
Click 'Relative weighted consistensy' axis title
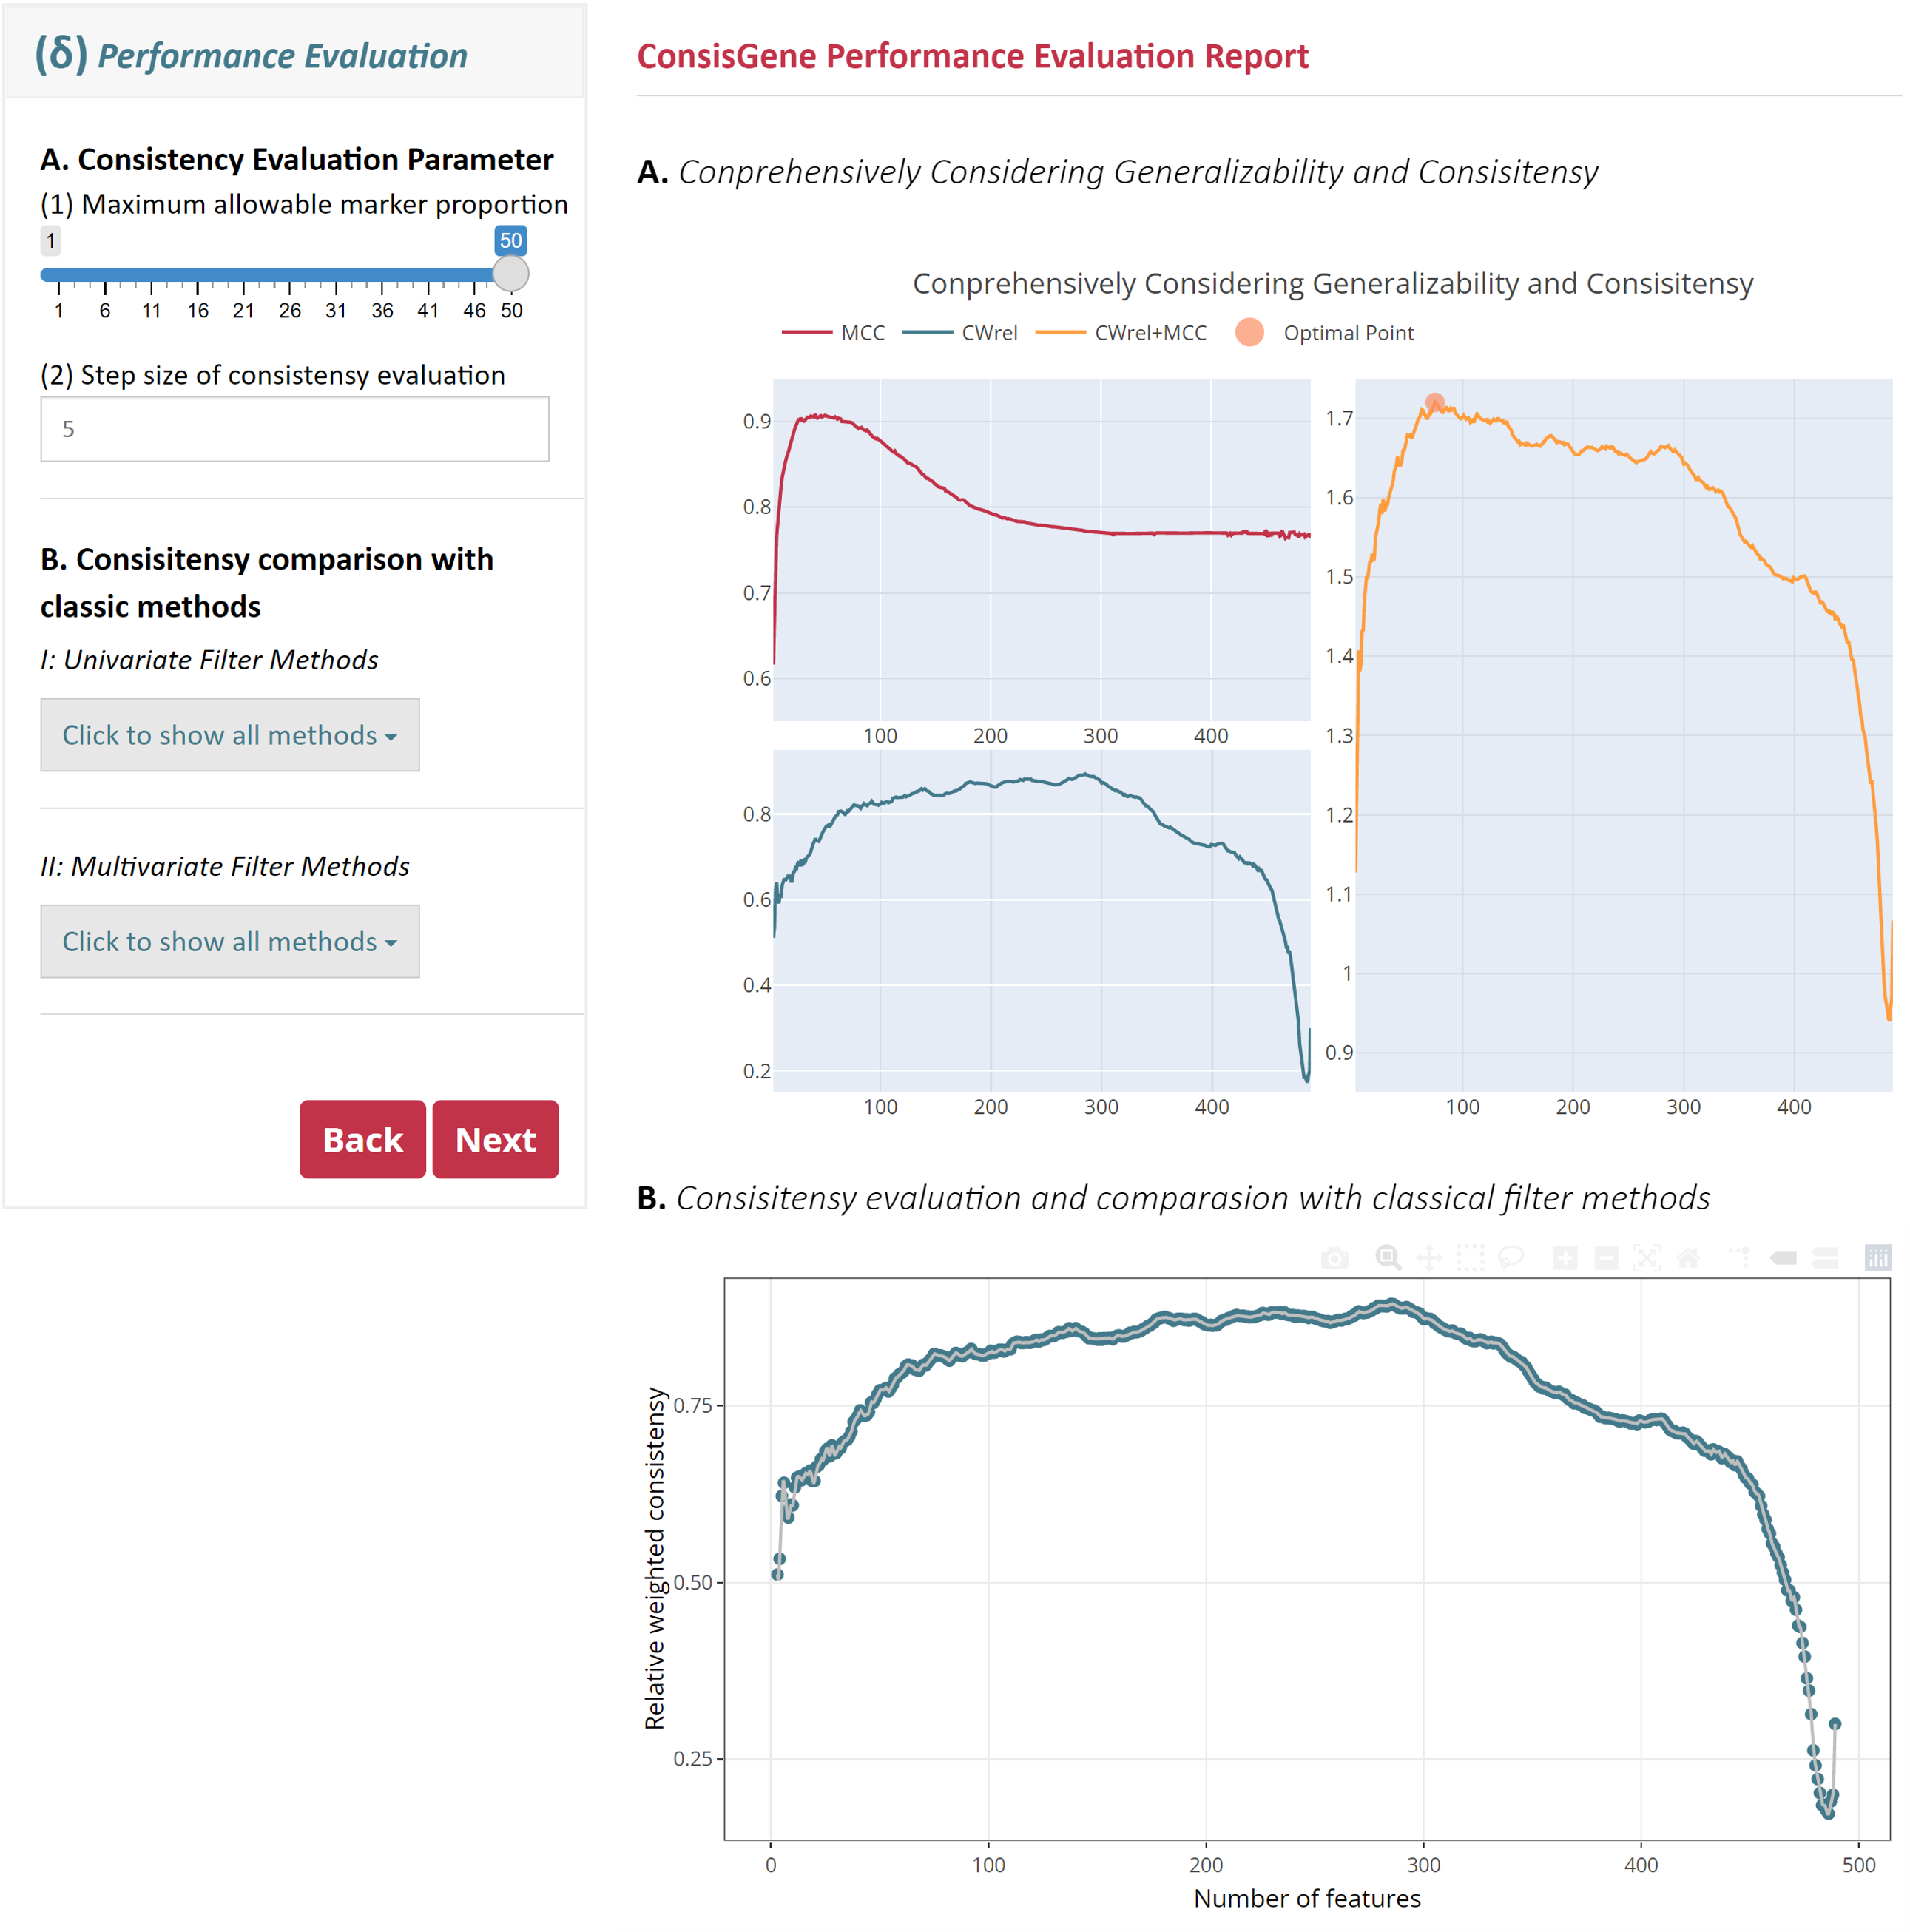pyautogui.click(x=655, y=1557)
